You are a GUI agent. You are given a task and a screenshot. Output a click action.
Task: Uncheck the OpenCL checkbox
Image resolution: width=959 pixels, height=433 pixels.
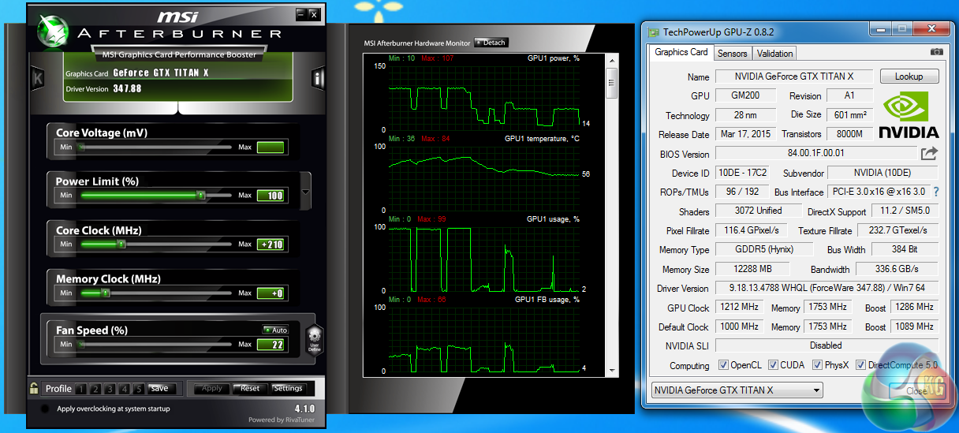(x=723, y=365)
